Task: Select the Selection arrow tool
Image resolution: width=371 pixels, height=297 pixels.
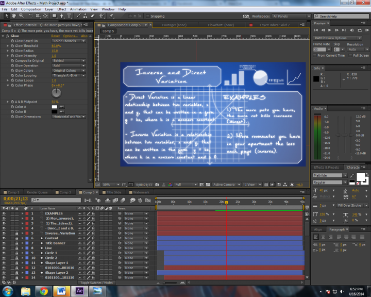Action: point(7,16)
